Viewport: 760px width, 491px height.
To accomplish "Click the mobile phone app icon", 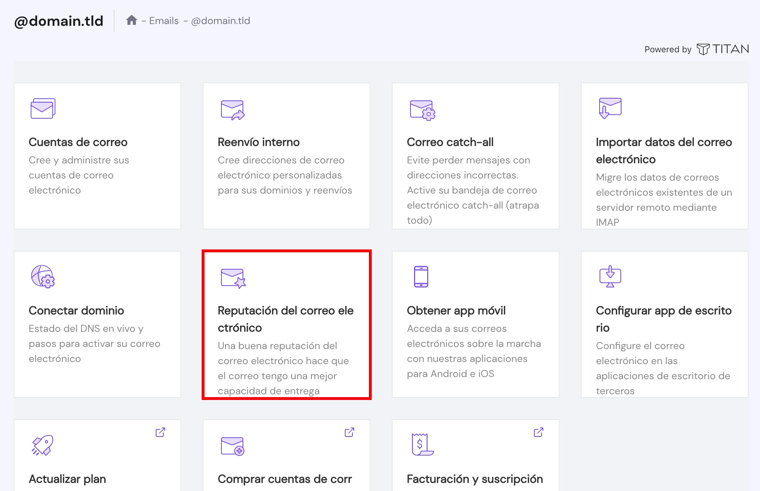I will click(x=421, y=276).
